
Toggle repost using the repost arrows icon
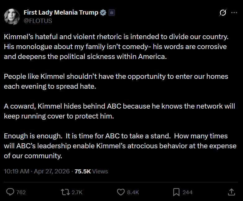pos(65,192)
